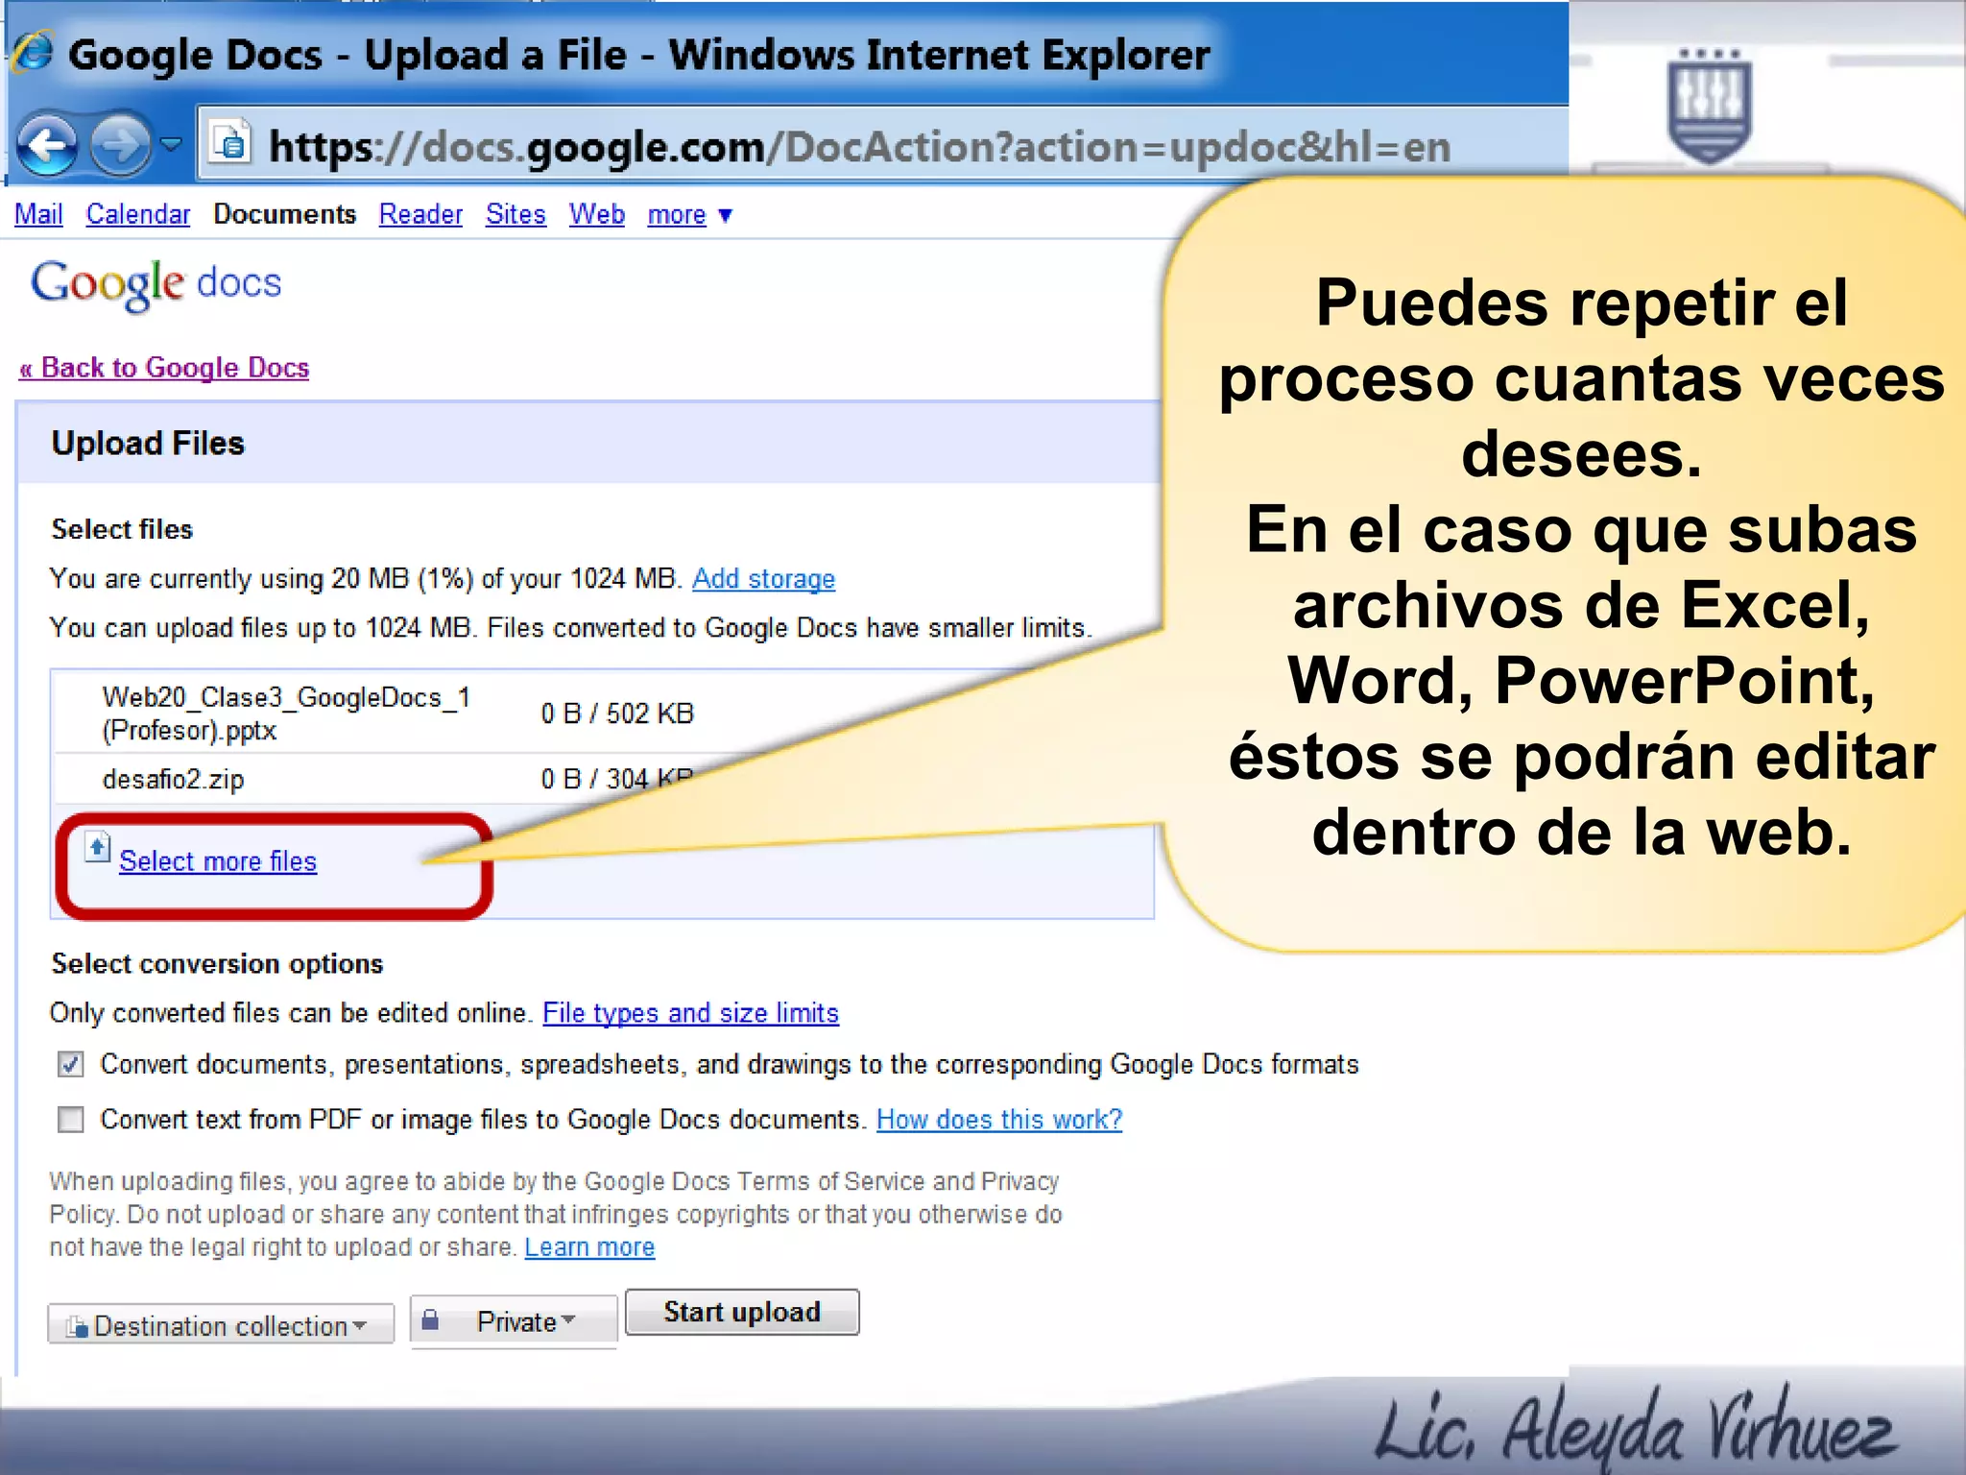The height and width of the screenshot is (1475, 1966).
Task: Click the browser Back arrow button
Action: click(48, 146)
